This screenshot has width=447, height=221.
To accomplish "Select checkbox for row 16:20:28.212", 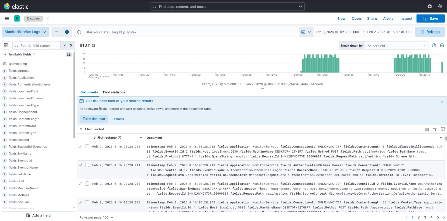I will click(87, 146).
